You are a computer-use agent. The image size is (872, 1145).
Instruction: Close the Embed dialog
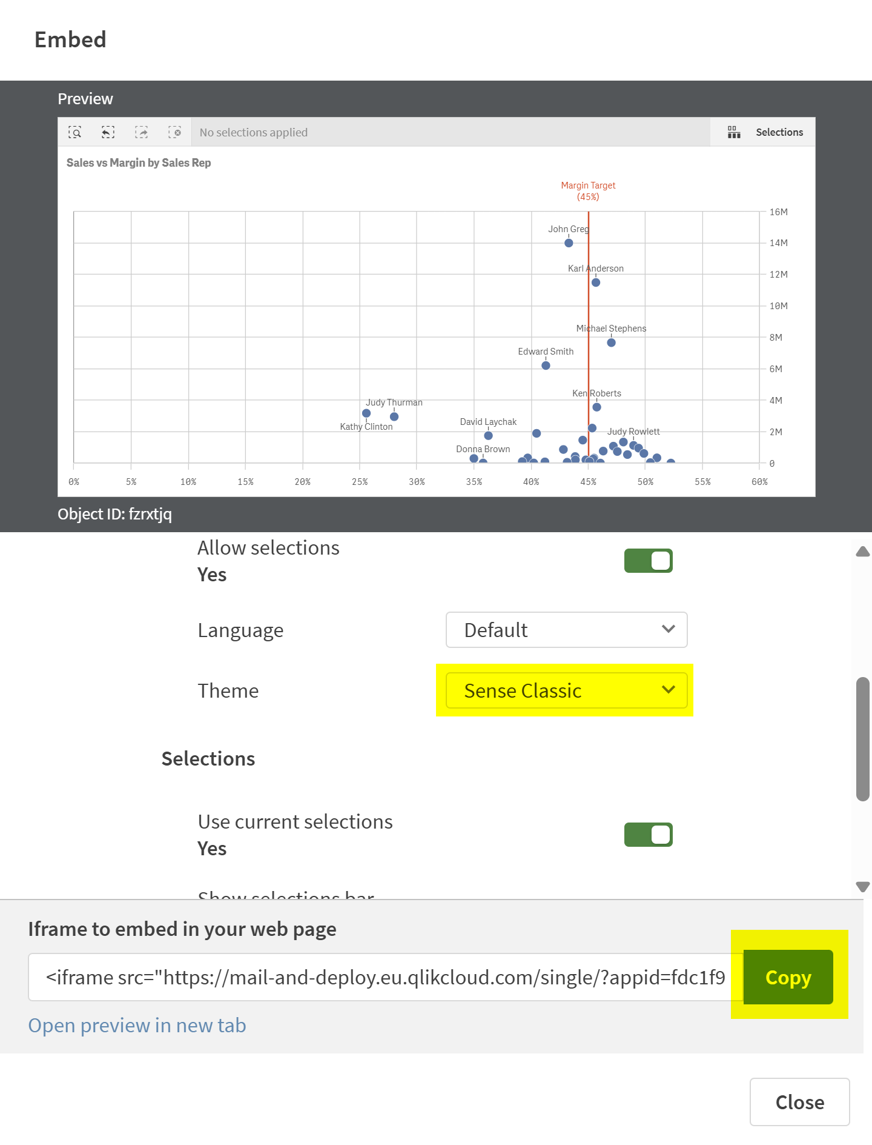click(799, 1102)
